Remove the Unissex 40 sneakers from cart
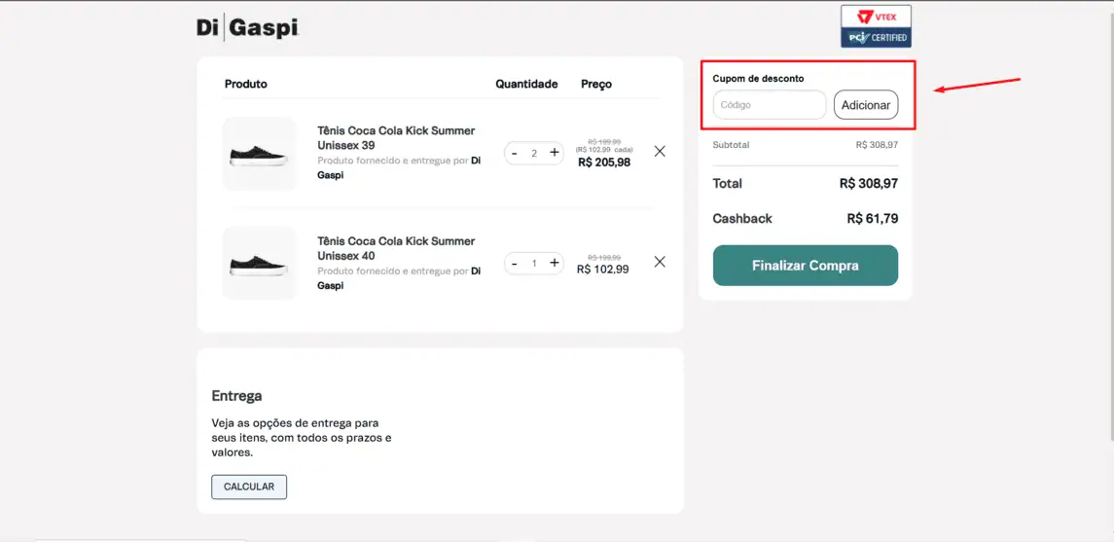The height and width of the screenshot is (542, 1114). (660, 262)
